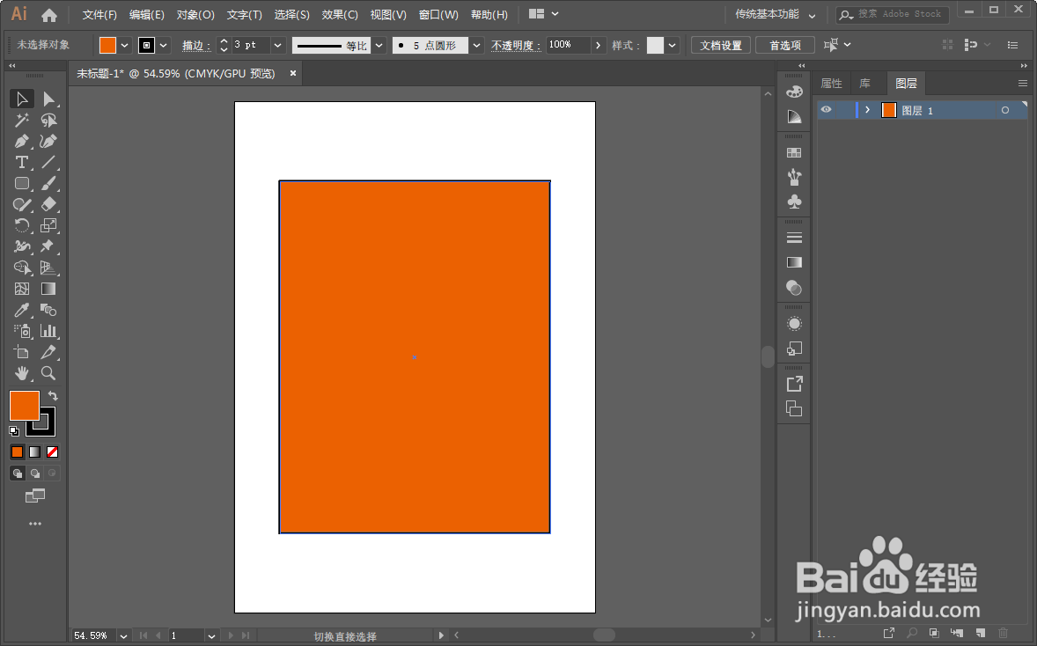Select the Scale tool

[x=48, y=225]
